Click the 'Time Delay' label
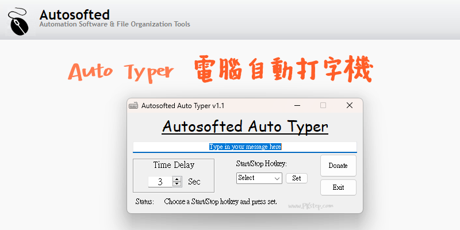Viewport: 460px width, 230px height. click(174, 165)
